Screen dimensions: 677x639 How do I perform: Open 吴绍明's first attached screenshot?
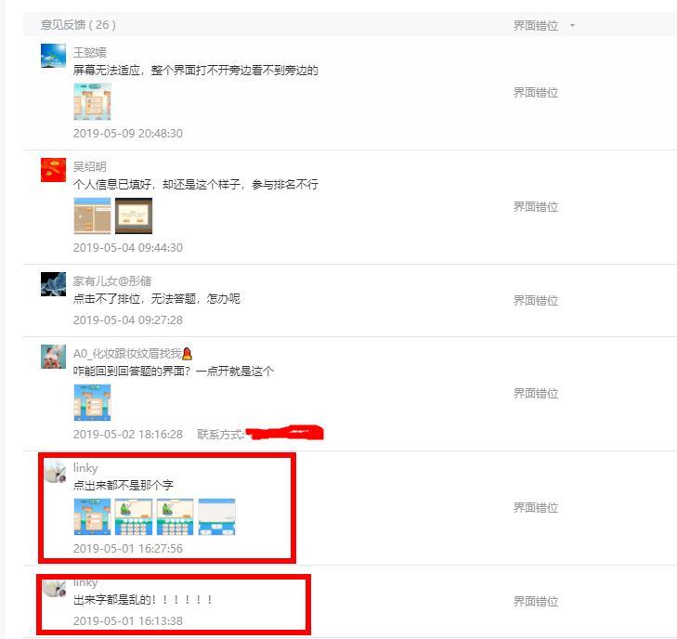tap(92, 215)
